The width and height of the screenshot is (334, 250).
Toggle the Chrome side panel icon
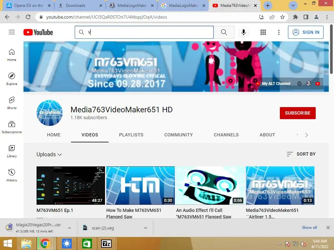pyautogui.click(x=306, y=17)
